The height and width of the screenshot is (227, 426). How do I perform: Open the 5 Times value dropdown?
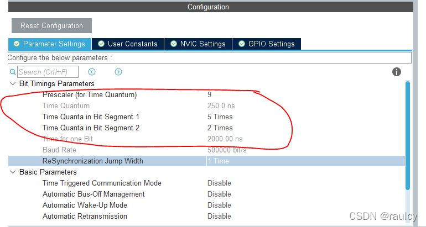220,117
